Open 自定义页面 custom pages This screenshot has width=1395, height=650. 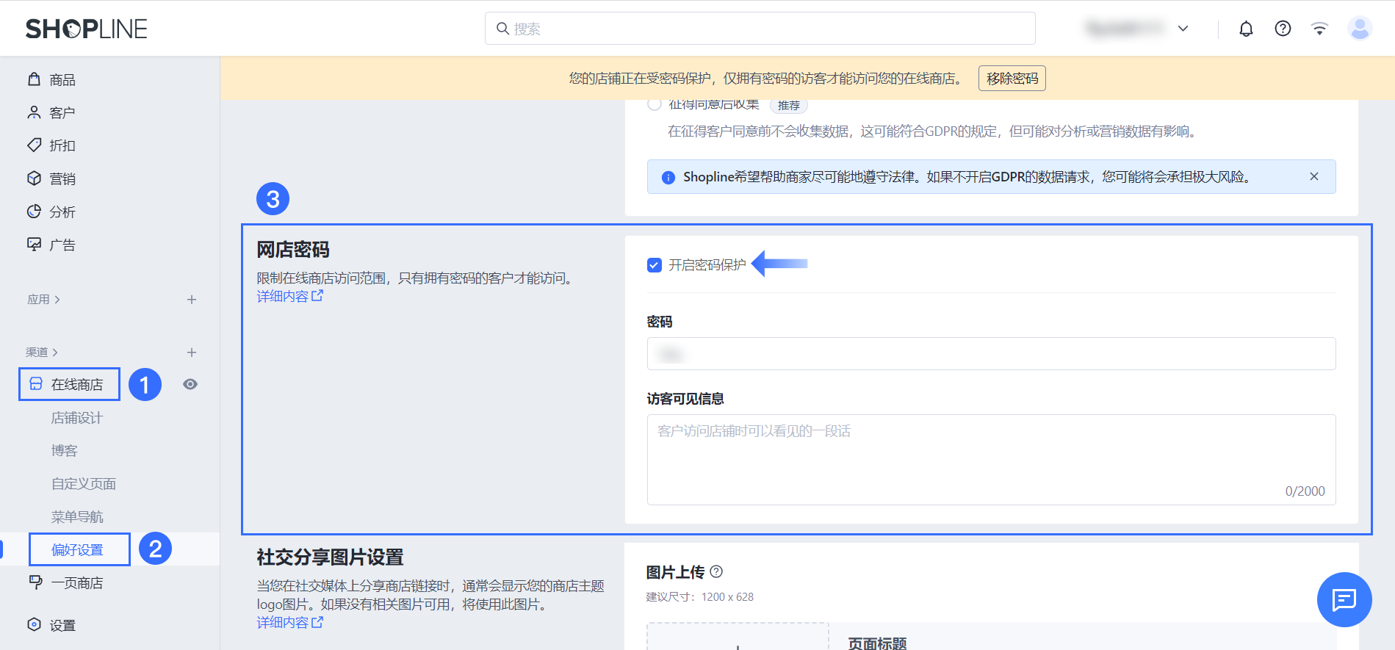(84, 483)
